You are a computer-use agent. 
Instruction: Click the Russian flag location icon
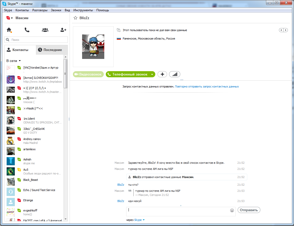click(x=119, y=39)
